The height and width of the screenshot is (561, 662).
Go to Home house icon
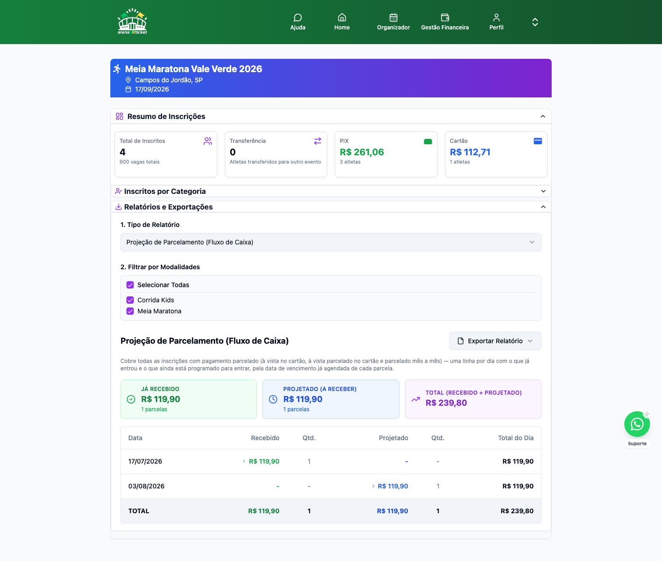342,17
